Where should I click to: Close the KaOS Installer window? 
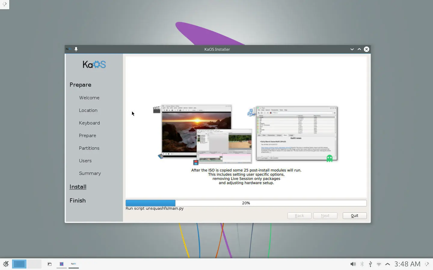click(367, 49)
